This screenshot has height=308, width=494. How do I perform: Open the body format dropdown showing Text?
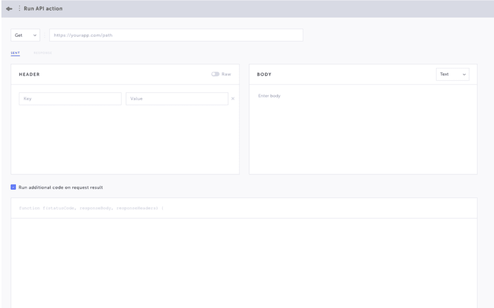click(453, 74)
